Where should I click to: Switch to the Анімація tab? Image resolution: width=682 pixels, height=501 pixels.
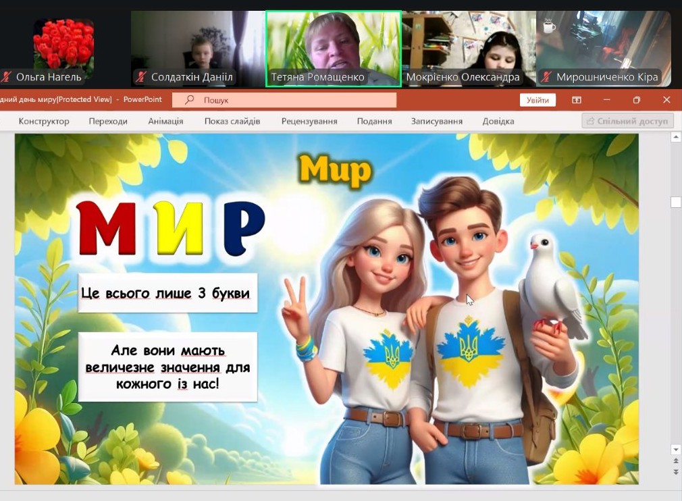click(x=165, y=122)
